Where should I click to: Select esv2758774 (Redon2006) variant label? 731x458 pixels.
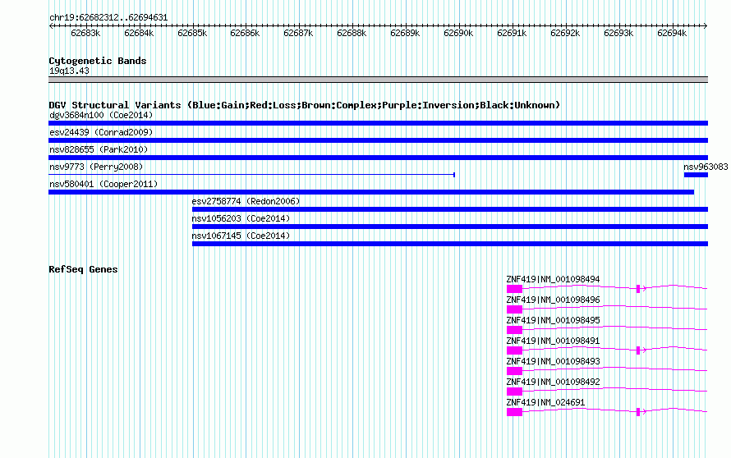tap(246, 201)
